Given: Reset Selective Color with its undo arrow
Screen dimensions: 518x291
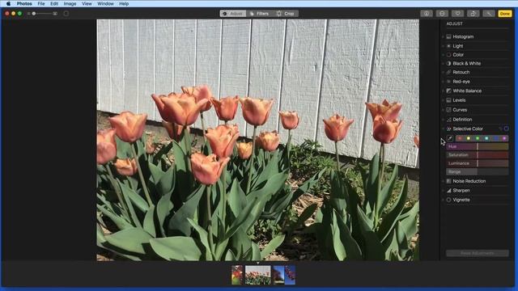Looking at the screenshot, I should (x=500, y=129).
